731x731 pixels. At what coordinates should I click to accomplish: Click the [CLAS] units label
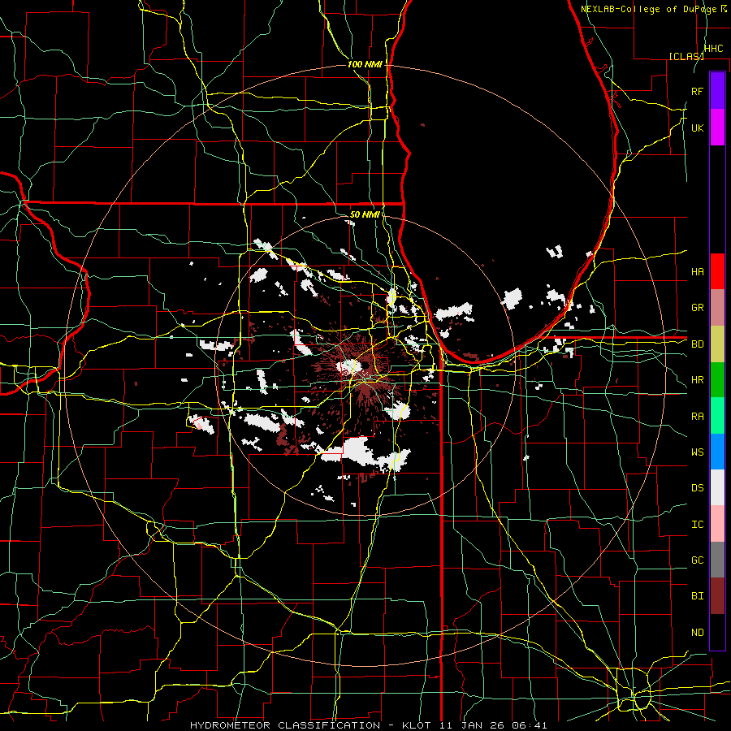point(686,56)
